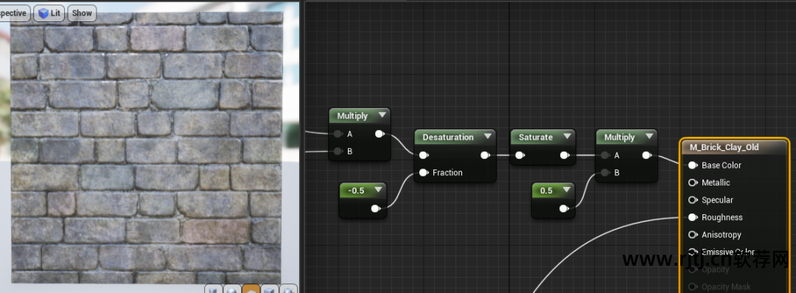Select the M_Brick_Clay_Old result node title

point(724,147)
